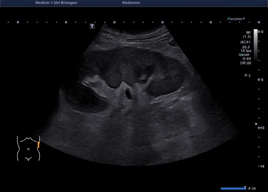The height and width of the screenshot is (192, 268).
Task: Click the body marker torso pictogram
Action: click(x=28, y=148)
